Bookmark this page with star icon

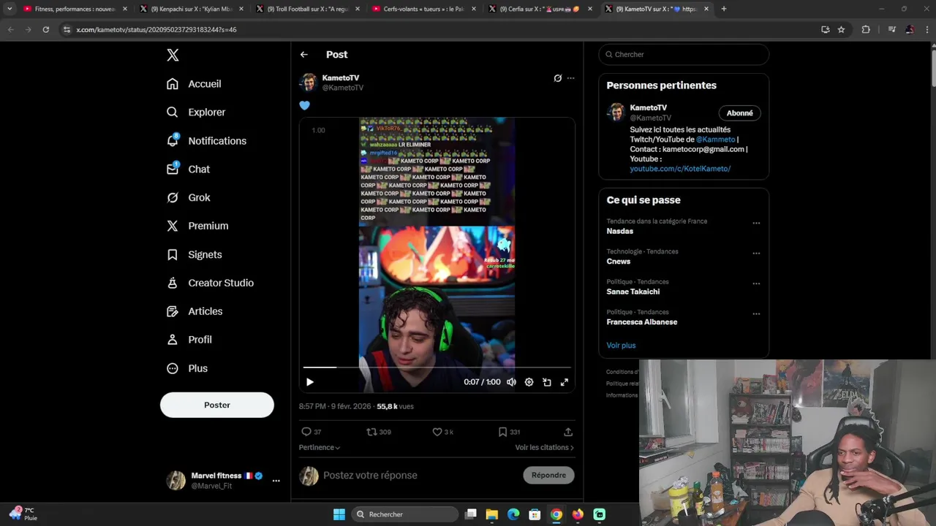841,30
